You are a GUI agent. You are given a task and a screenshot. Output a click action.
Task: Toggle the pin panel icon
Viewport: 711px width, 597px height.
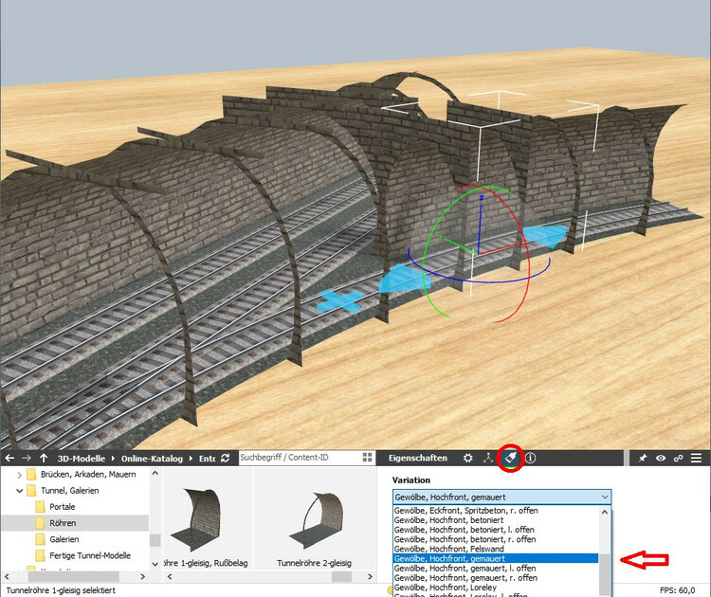click(642, 458)
